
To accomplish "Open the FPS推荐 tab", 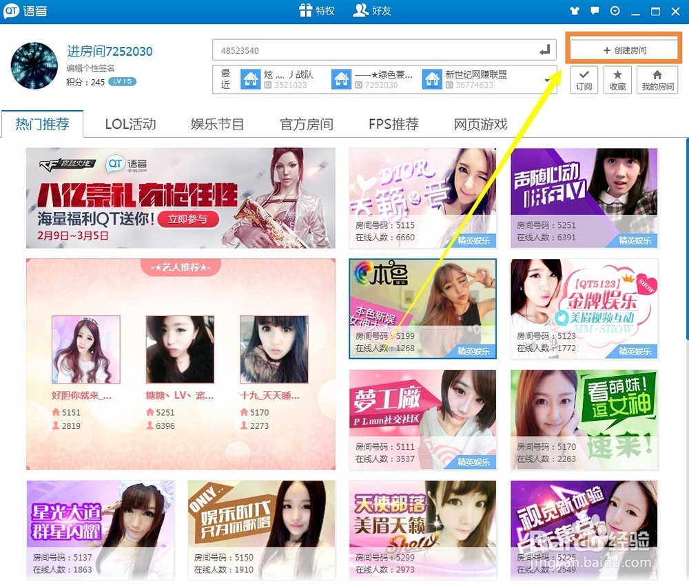I will coord(393,125).
